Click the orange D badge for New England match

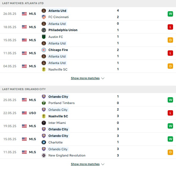(x=170, y=152)
